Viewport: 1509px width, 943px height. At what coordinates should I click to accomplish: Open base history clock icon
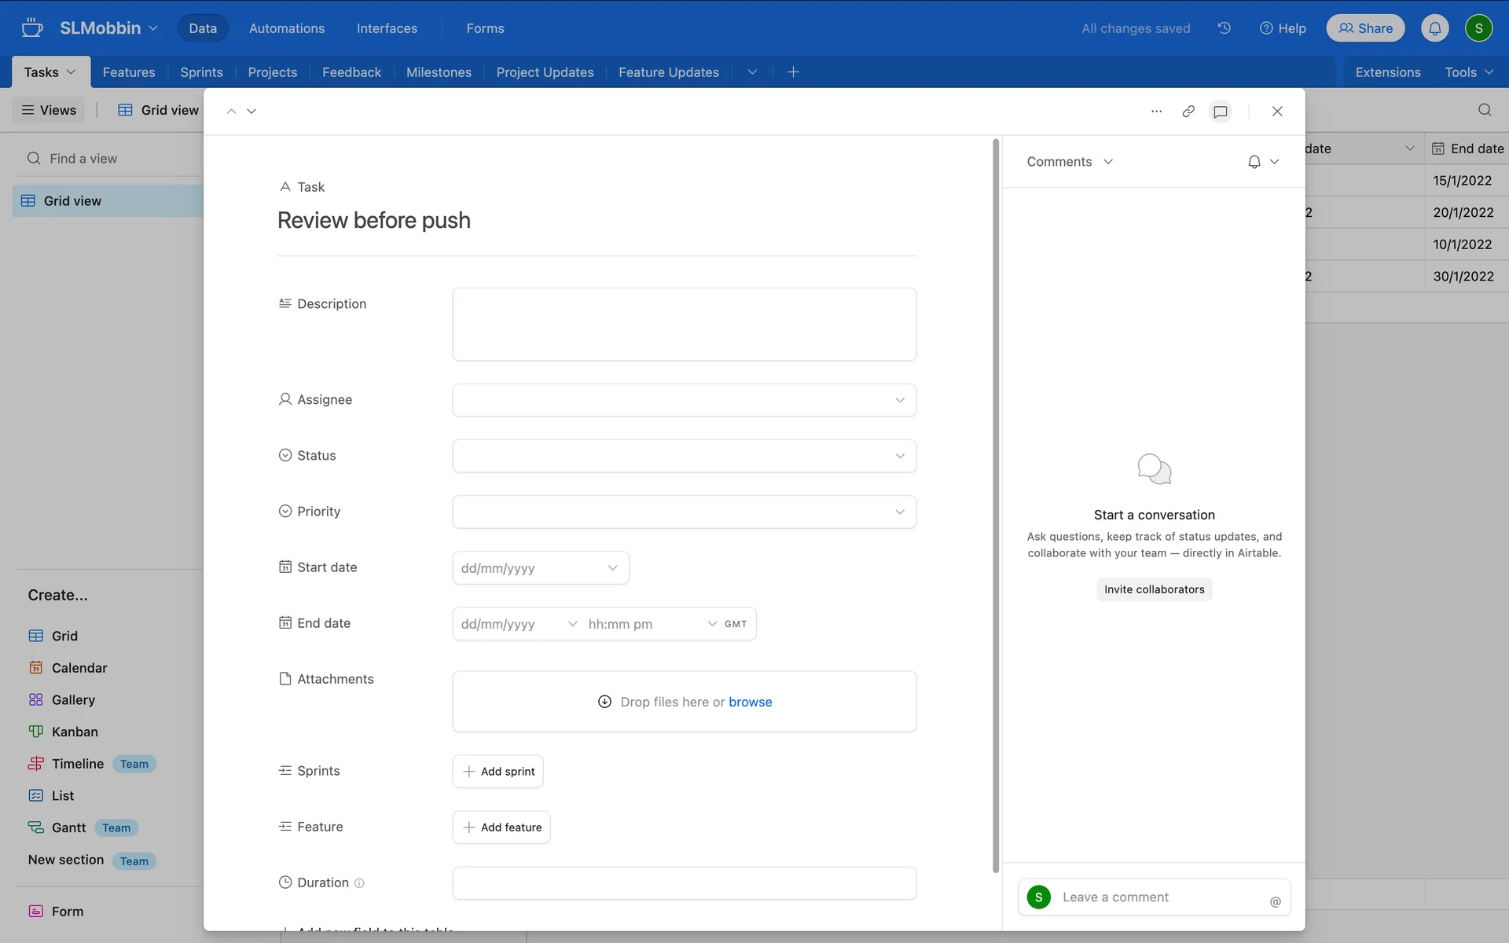(x=1224, y=28)
